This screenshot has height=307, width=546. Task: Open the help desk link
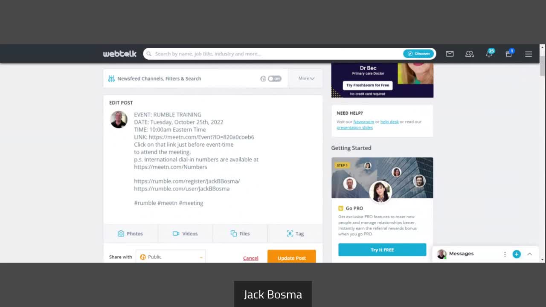389,122
